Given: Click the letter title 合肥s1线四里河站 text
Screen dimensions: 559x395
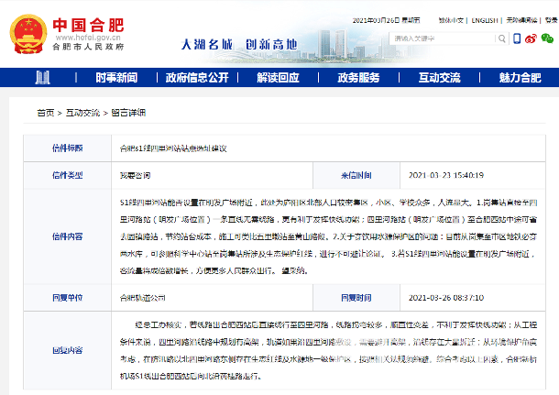Looking at the screenshot, I should tap(173, 148).
